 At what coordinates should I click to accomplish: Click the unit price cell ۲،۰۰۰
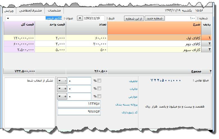(x=50, y=38)
